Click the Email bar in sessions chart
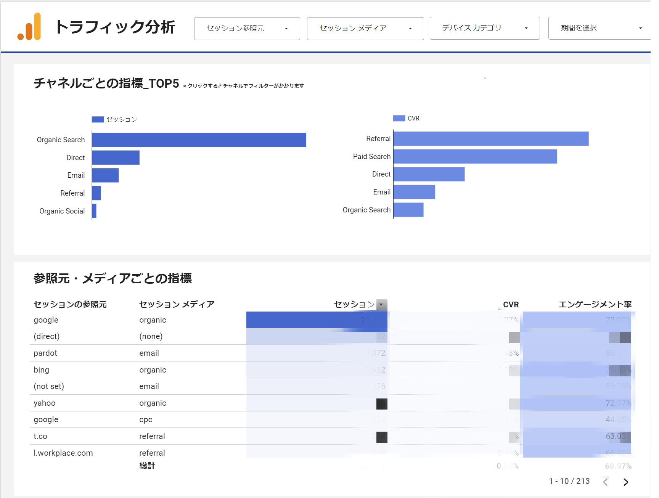This screenshot has width=659, height=498. [105, 175]
